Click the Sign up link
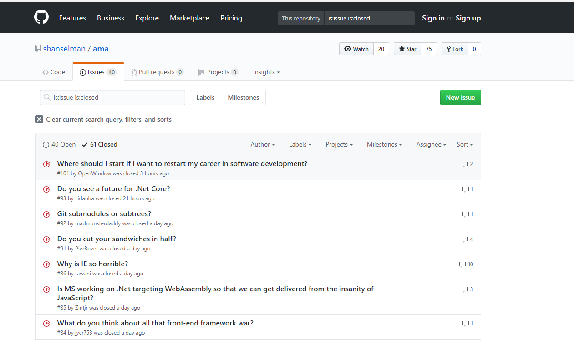This screenshot has width=574, height=340. point(468,18)
